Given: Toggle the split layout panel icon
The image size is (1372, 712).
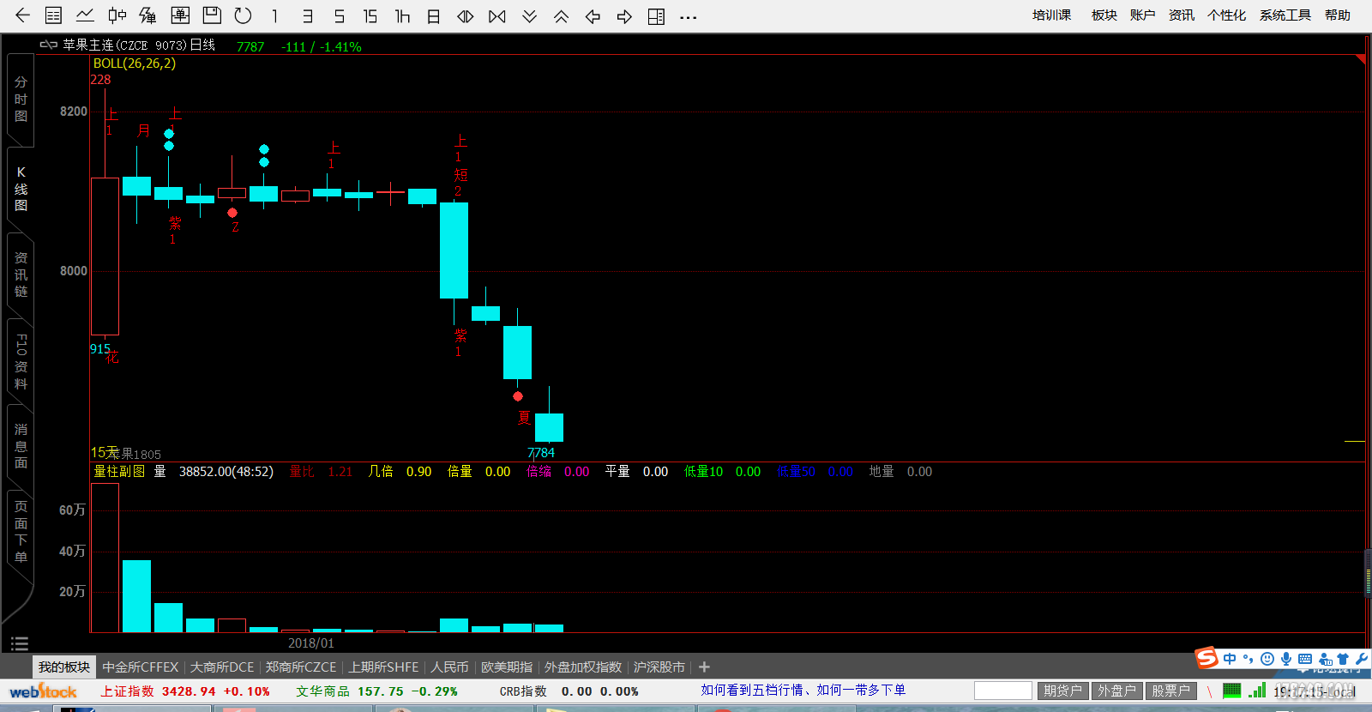Looking at the screenshot, I should pos(656,15).
